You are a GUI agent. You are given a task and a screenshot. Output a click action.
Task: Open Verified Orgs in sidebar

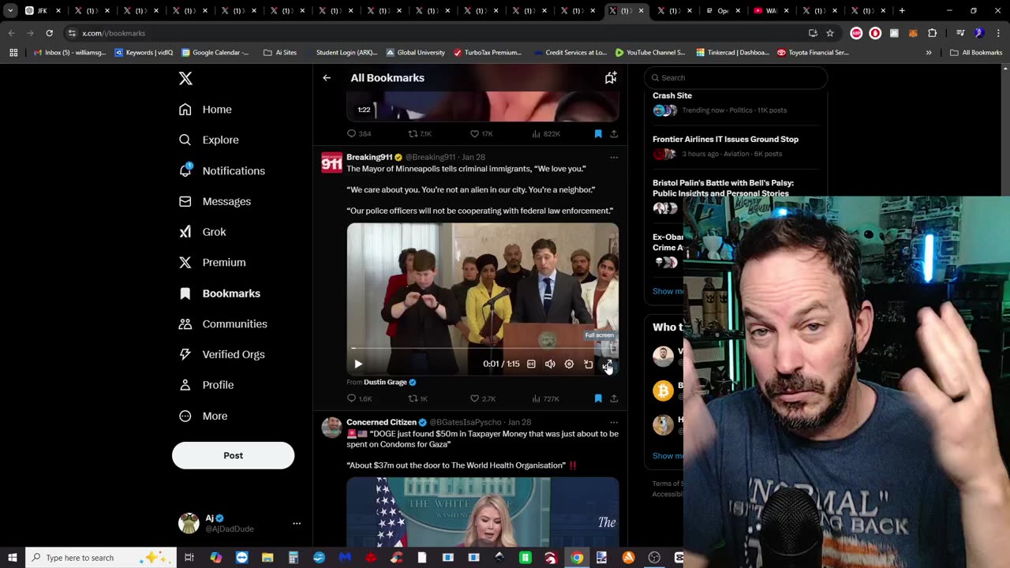click(x=222, y=354)
